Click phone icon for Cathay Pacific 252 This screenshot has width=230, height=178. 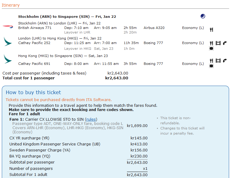tap(225, 43)
